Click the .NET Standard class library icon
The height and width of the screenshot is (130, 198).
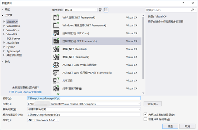[x=56, y=49]
